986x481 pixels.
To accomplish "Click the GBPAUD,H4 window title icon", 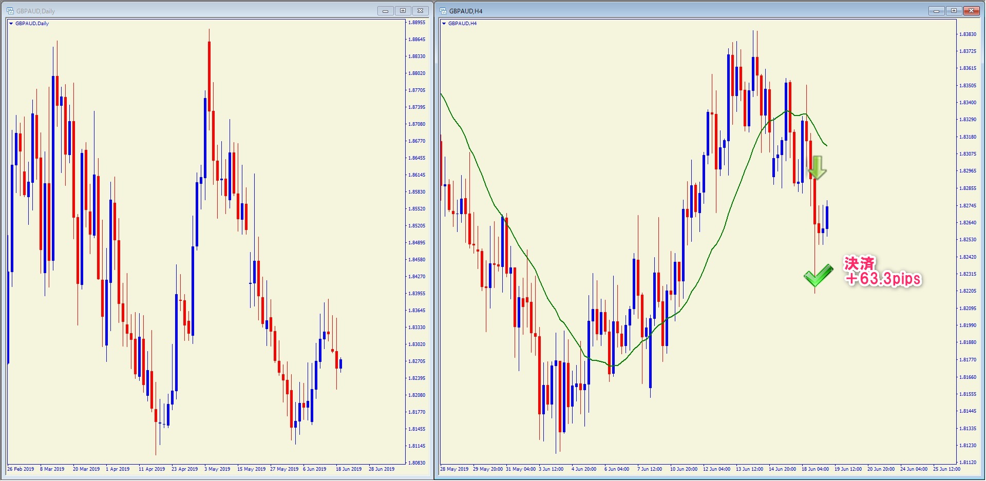I will [443, 11].
